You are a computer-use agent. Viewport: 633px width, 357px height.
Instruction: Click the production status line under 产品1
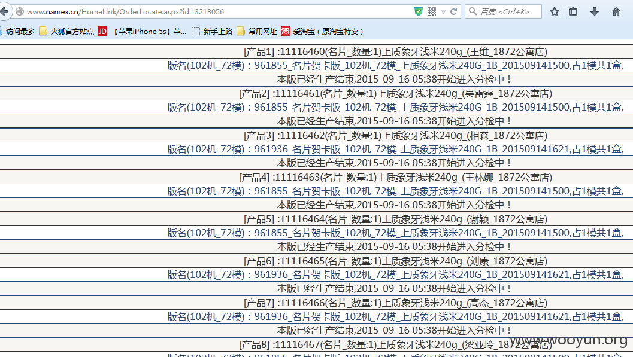pyautogui.click(x=395, y=80)
